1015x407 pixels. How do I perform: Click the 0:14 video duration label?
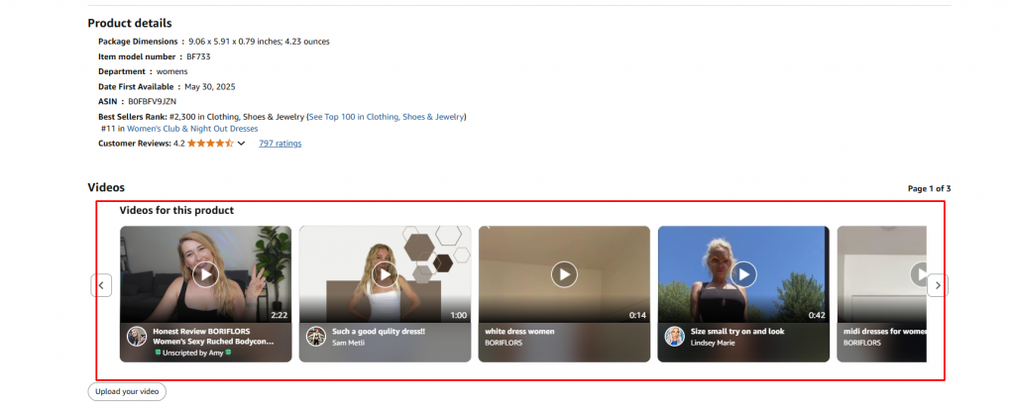(637, 316)
